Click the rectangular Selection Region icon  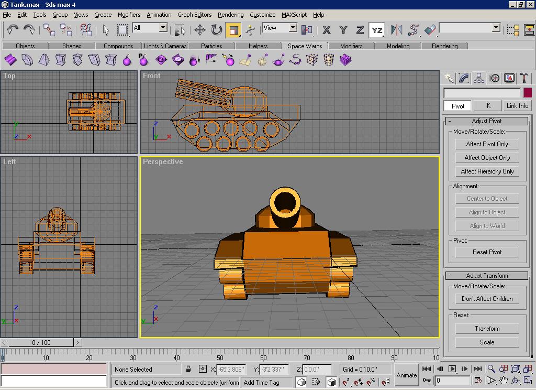point(122,30)
